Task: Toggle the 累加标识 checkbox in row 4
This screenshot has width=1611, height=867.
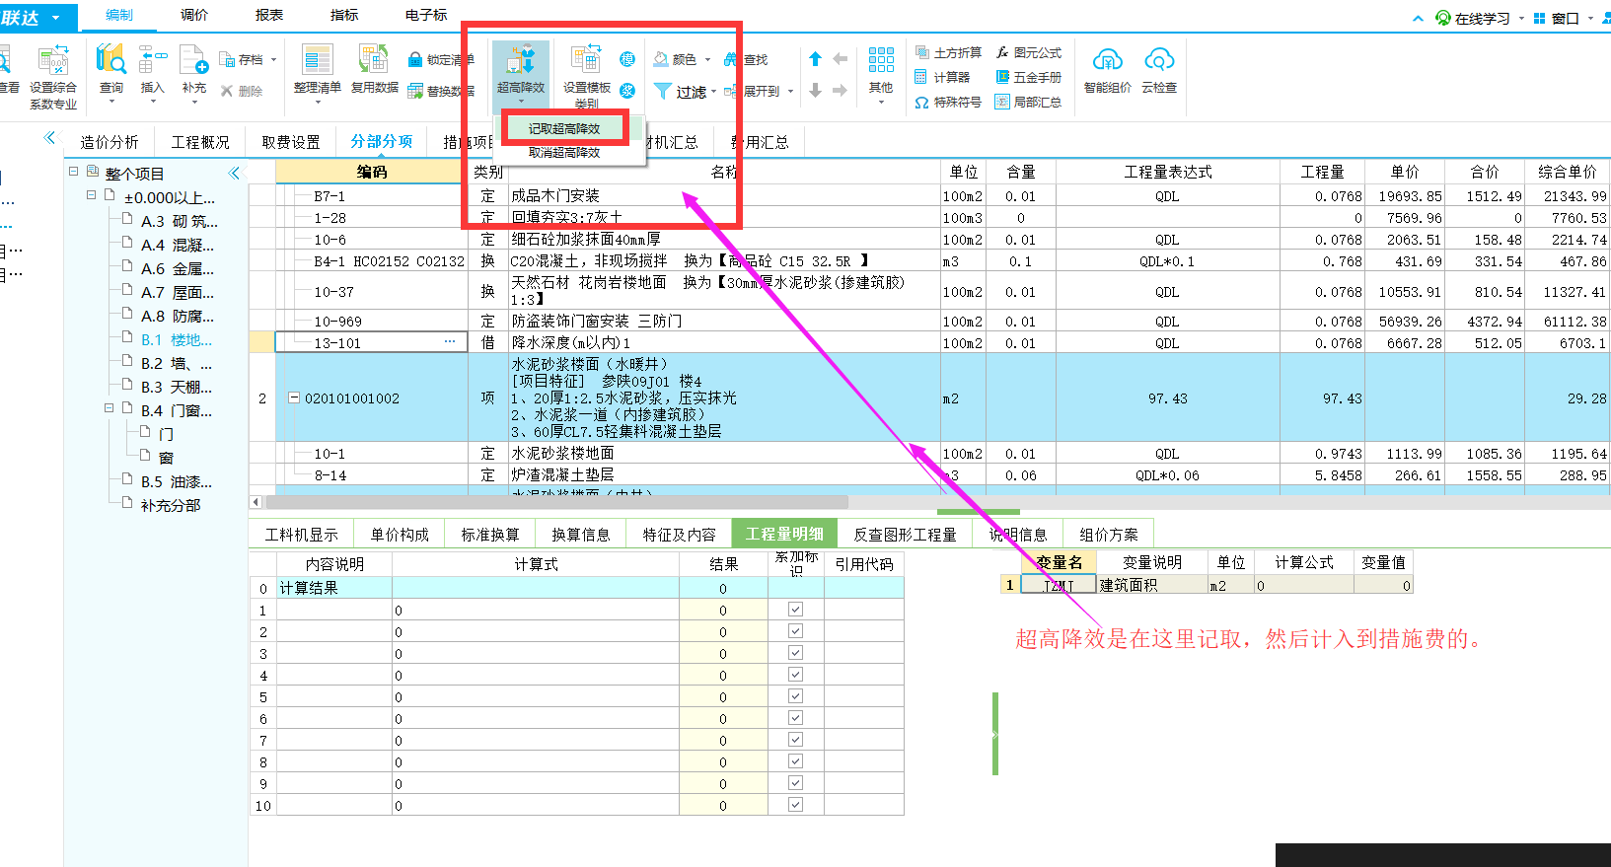Action: (x=795, y=675)
